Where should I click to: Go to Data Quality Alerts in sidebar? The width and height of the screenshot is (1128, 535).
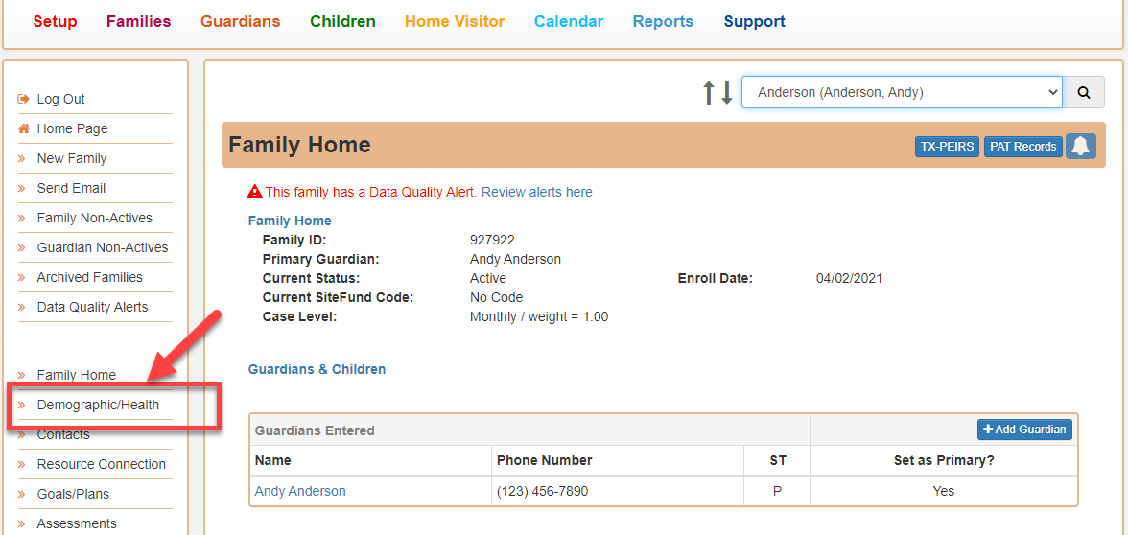coord(92,307)
